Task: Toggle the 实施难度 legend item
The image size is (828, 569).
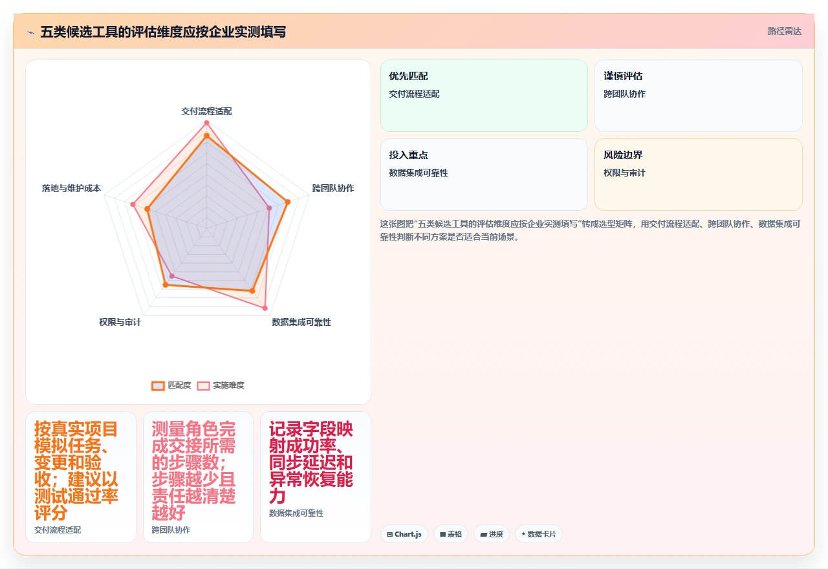Action: (221, 385)
